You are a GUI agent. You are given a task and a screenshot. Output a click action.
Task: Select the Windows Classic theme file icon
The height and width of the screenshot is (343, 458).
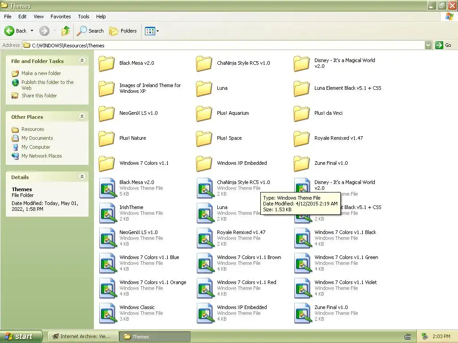[x=108, y=314]
